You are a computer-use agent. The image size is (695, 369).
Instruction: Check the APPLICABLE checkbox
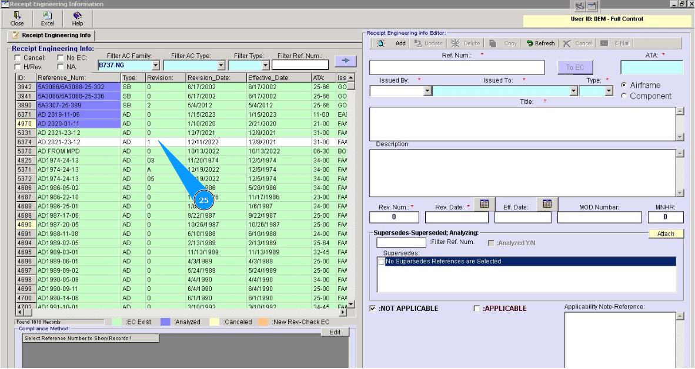[x=477, y=309]
